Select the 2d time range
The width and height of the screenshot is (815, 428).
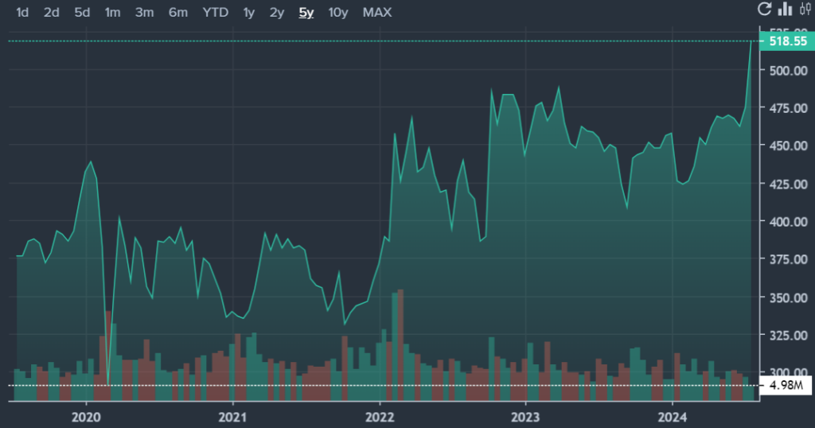(52, 12)
